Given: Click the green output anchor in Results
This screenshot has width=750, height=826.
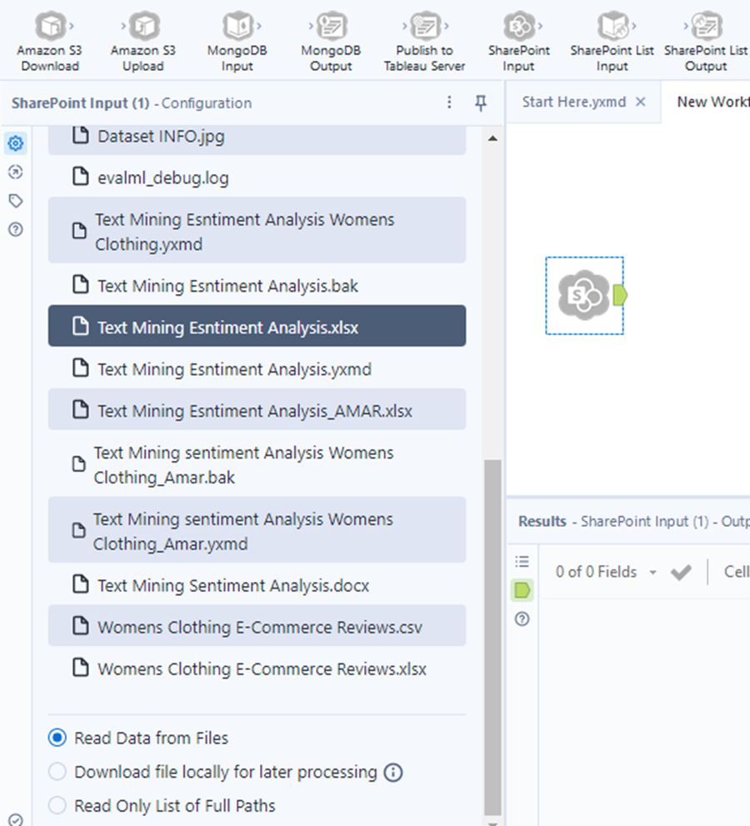Looking at the screenshot, I should coord(522,590).
